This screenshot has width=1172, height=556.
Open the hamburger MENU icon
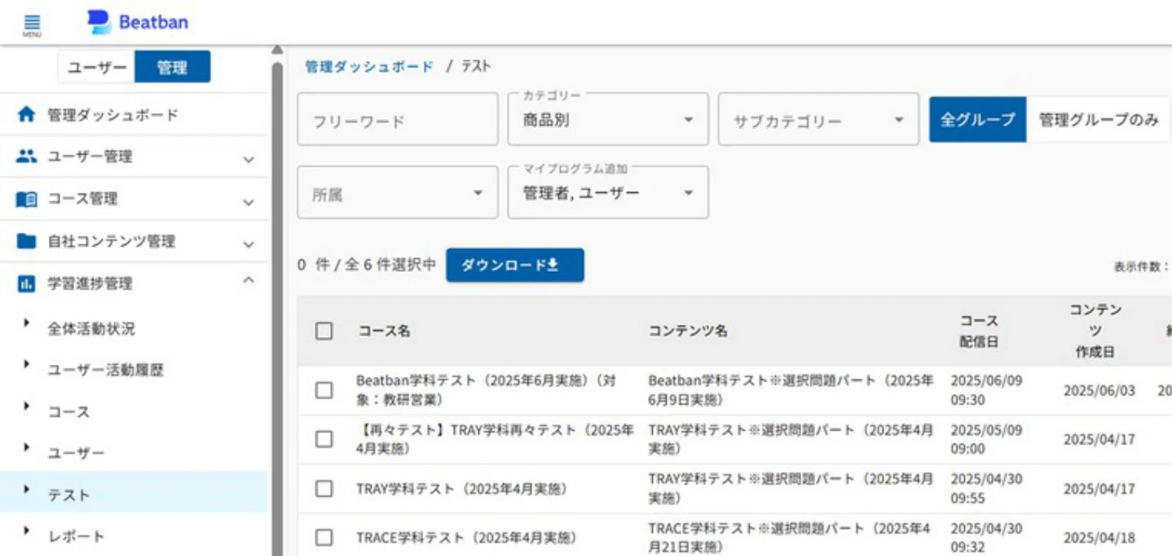(x=32, y=24)
